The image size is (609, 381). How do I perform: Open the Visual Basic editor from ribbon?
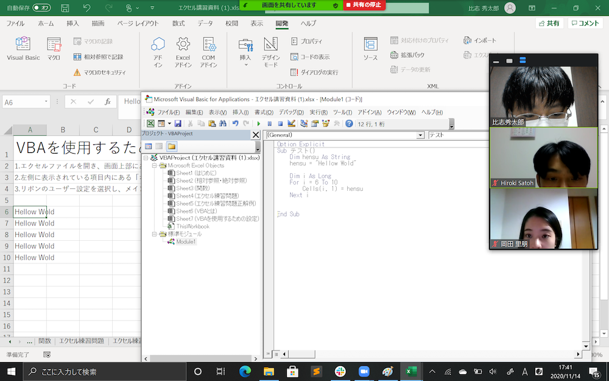[x=23, y=49]
